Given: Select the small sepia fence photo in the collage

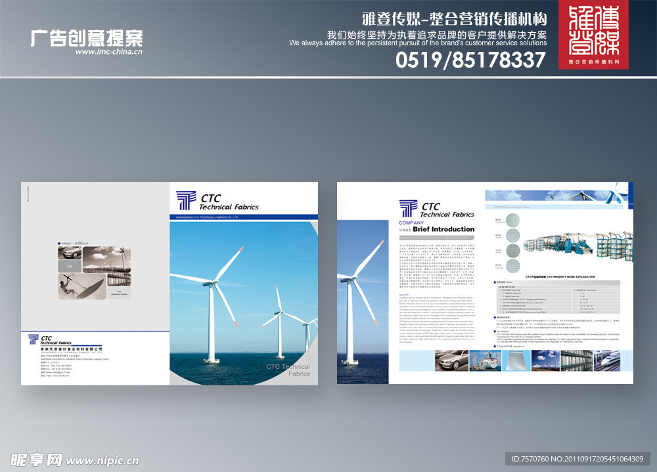Looking at the screenshot, I should [119, 280].
